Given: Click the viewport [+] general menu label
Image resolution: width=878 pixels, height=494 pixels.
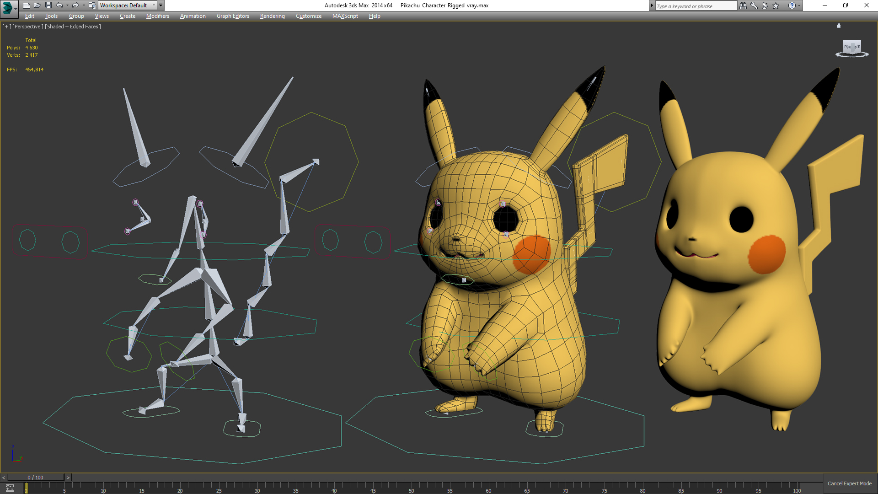Looking at the screenshot, I should coord(6,27).
